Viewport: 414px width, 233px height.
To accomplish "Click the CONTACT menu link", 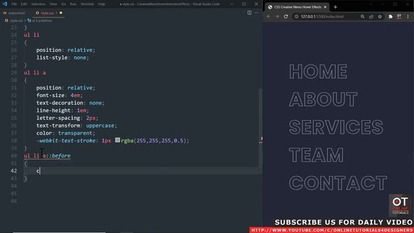I will [338, 183].
